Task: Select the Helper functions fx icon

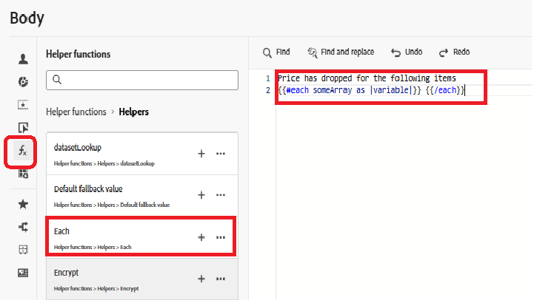Action: point(23,151)
